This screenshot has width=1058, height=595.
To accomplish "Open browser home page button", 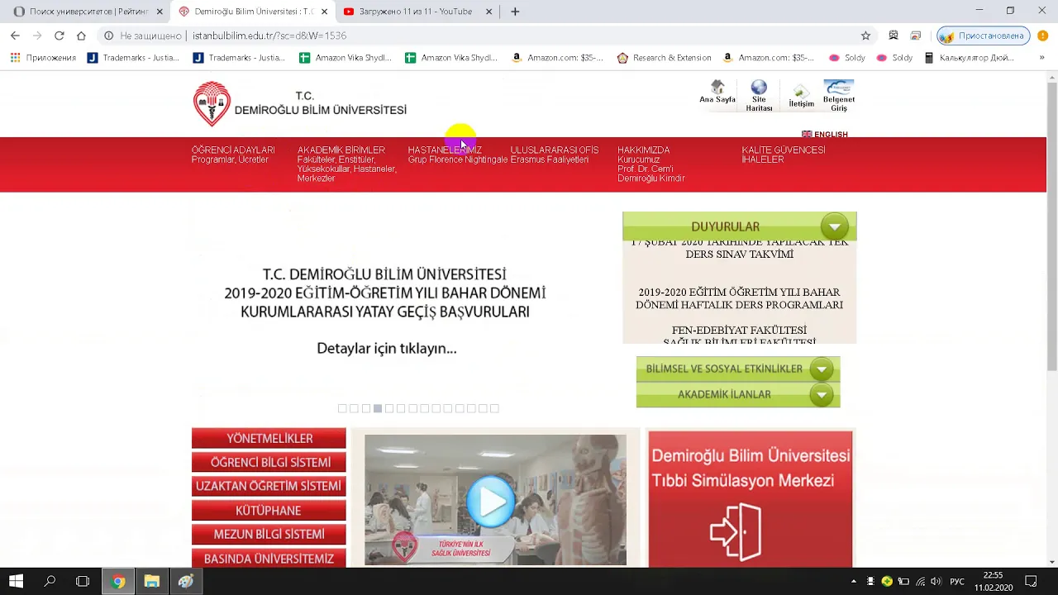I will tap(81, 36).
